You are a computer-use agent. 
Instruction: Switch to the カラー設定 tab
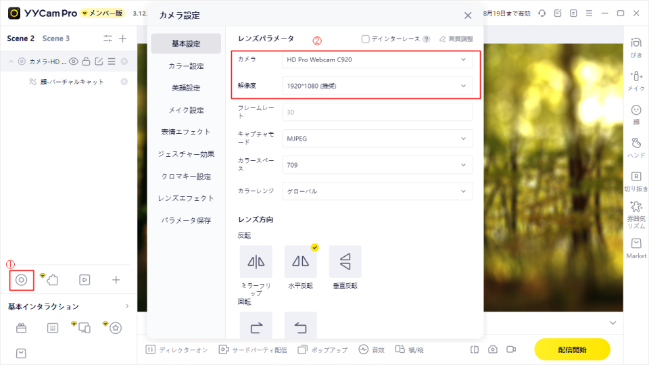tap(186, 66)
